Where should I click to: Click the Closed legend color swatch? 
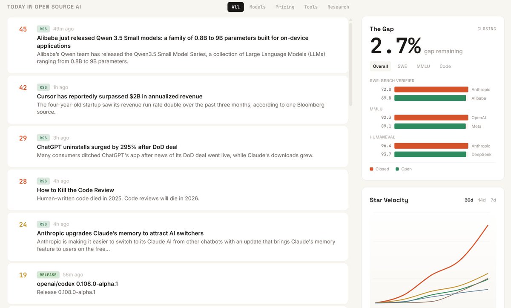click(372, 169)
